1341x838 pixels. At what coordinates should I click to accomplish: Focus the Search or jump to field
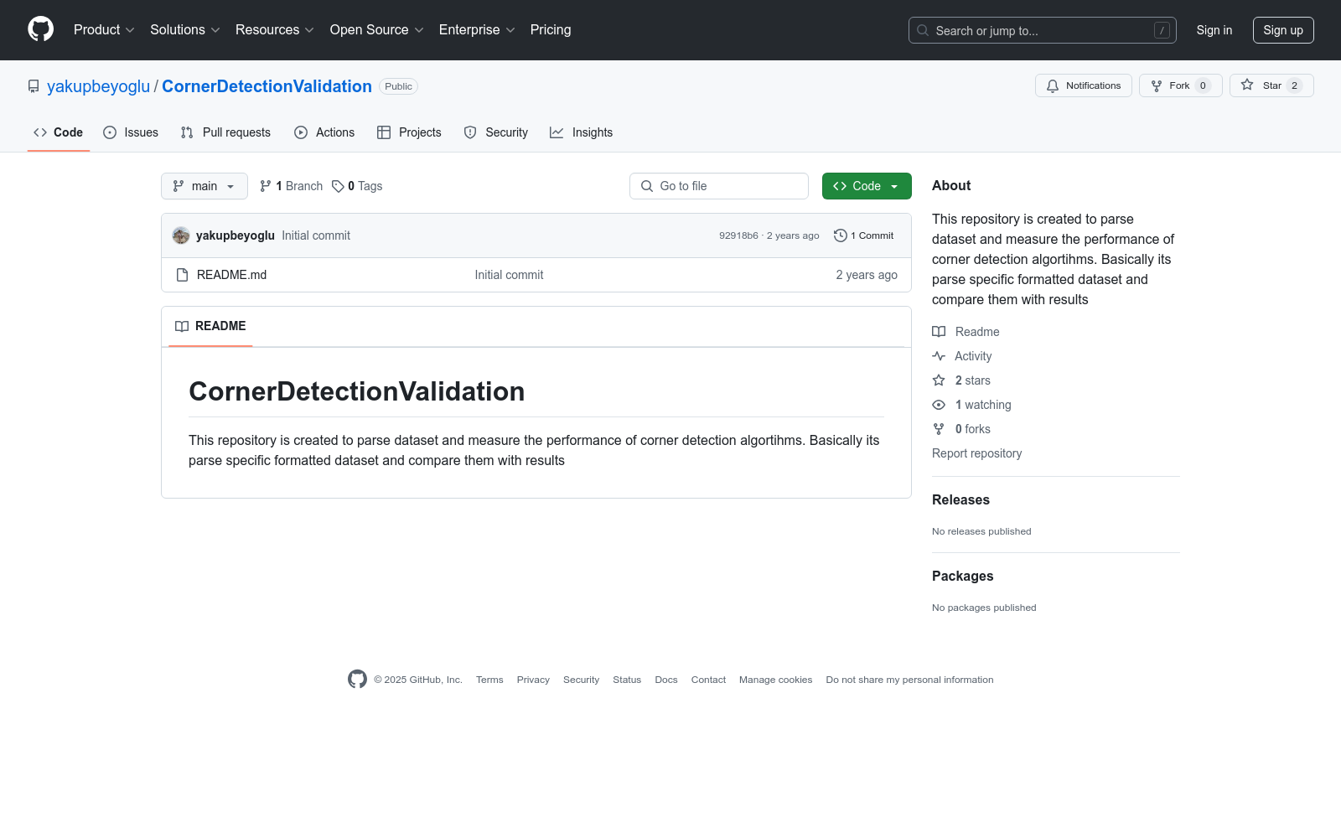(x=1042, y=30)
